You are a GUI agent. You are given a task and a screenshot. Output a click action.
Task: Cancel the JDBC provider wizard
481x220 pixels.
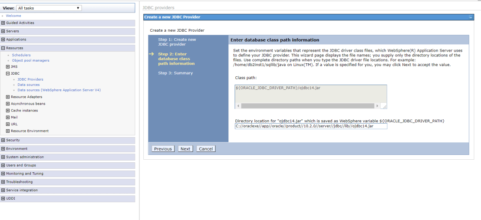click(x=206, y=149)
